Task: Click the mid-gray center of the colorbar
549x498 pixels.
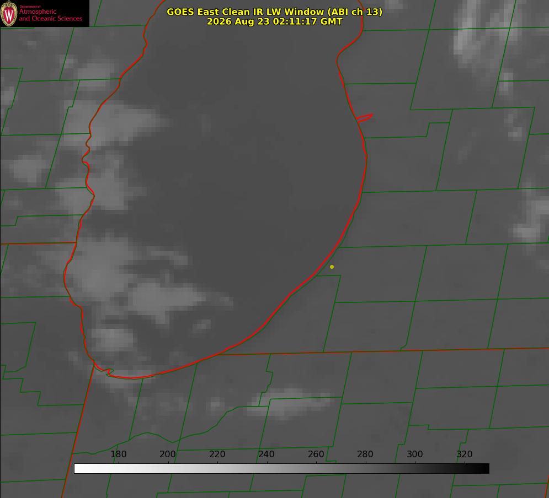Action: (x=282, y=469)
